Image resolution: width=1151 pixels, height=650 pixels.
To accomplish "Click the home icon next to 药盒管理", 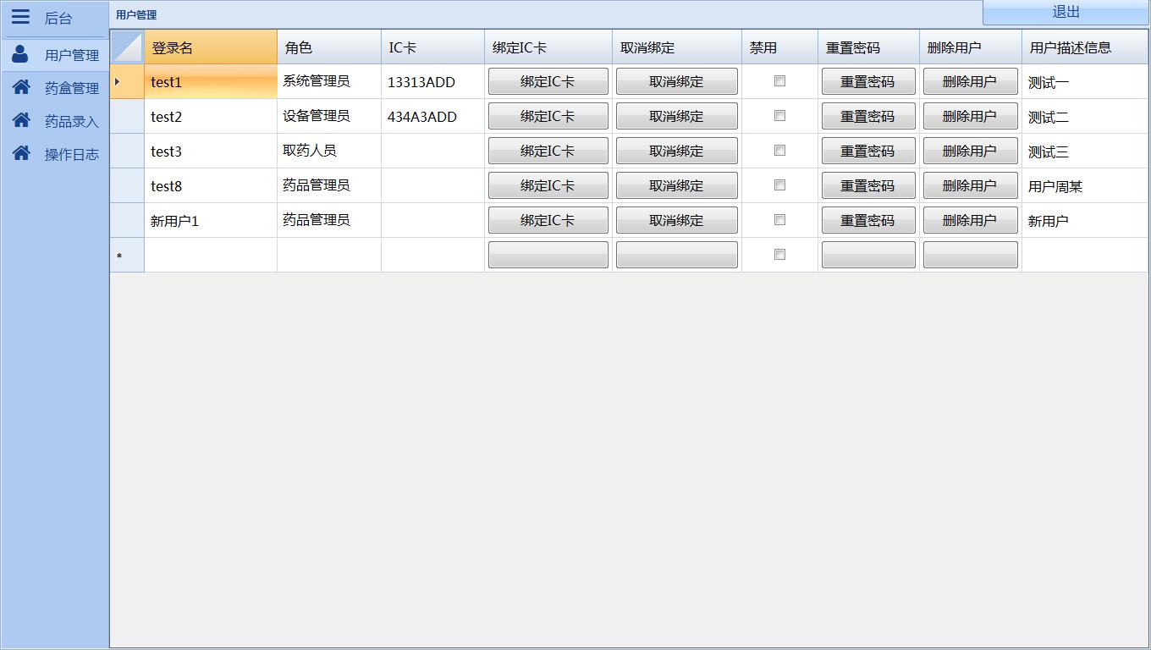I will 21,87.
